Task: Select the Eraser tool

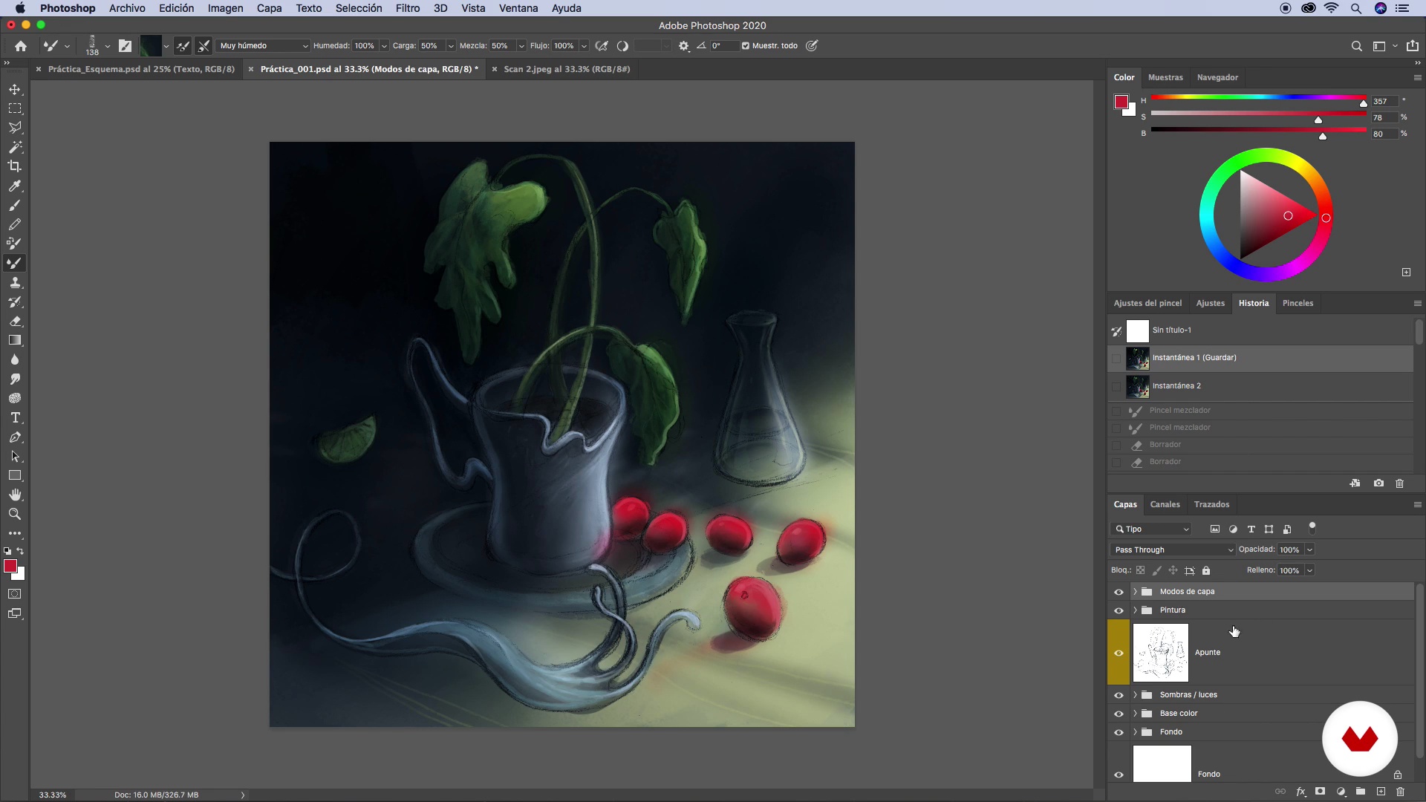Action: (15, 321)
